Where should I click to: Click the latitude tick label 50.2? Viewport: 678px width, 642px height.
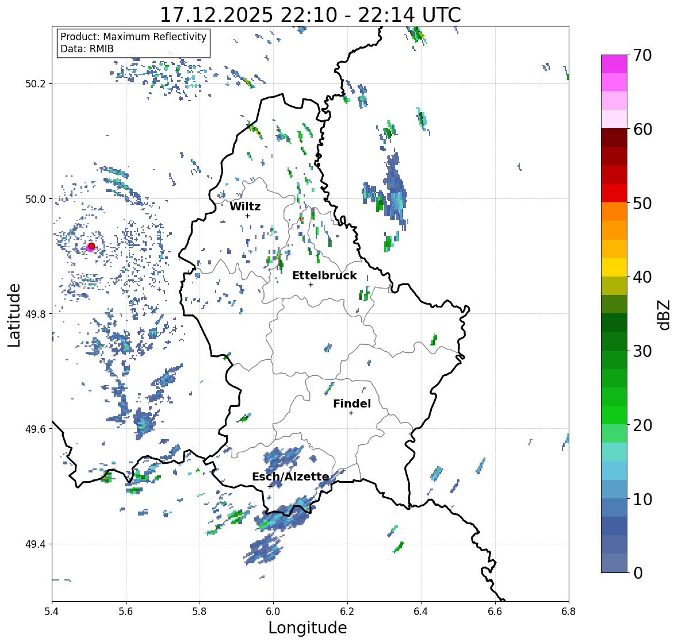click(x=36, y=84)
